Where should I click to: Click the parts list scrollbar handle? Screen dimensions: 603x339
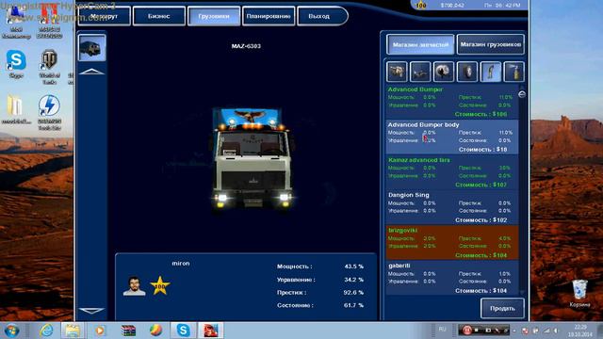click(x=522, y=94)
